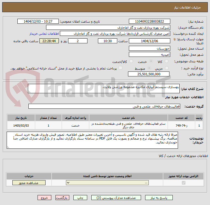The height and width of the screenshot is (205, 210).
Task: Click the announcement date field 1404/12/03 - 10:27
Action: [38, 22]
